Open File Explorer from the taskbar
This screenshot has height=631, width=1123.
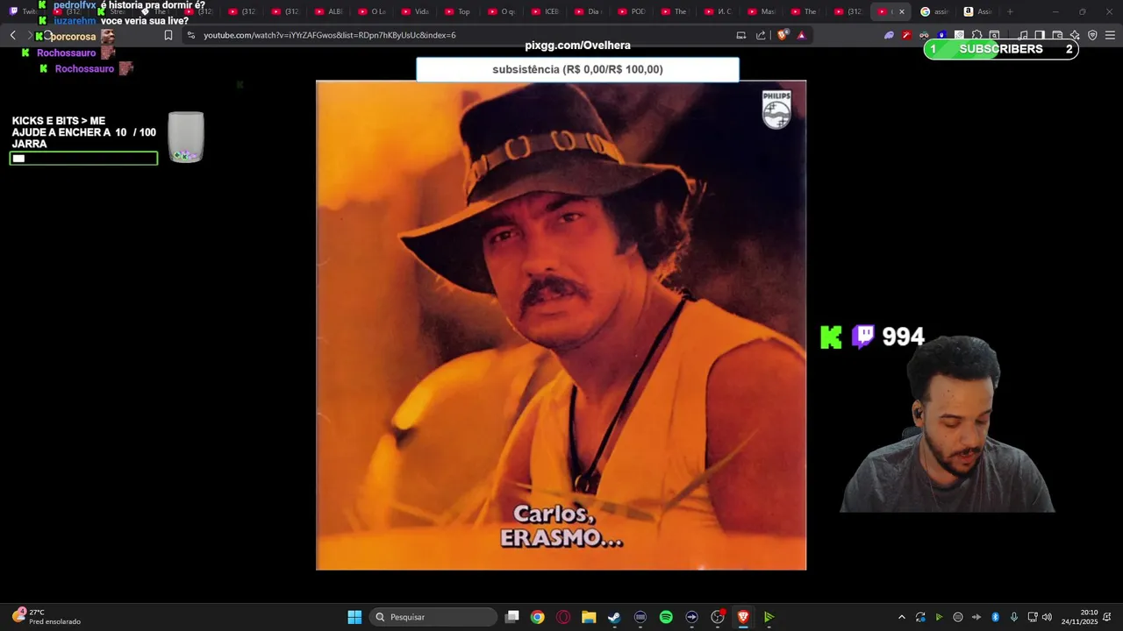589,617
